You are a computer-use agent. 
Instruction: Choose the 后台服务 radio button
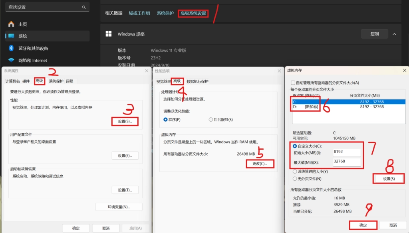(210, 119)
